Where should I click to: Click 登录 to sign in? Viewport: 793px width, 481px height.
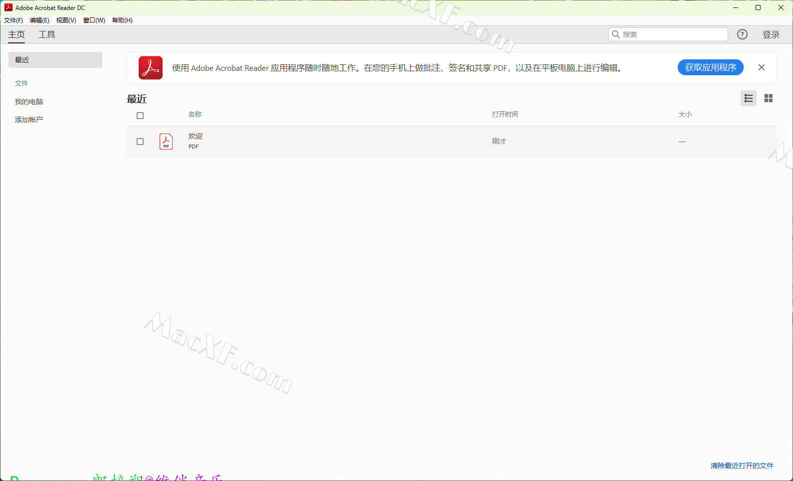771,34
